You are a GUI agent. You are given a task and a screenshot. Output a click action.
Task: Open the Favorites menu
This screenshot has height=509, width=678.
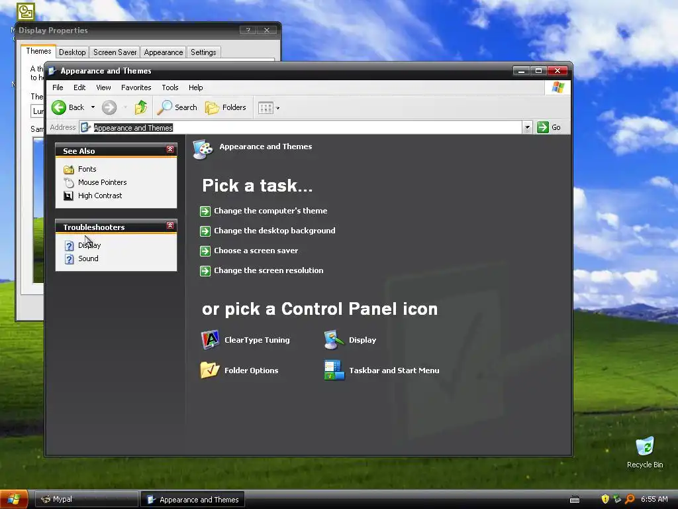pos(136,87)
